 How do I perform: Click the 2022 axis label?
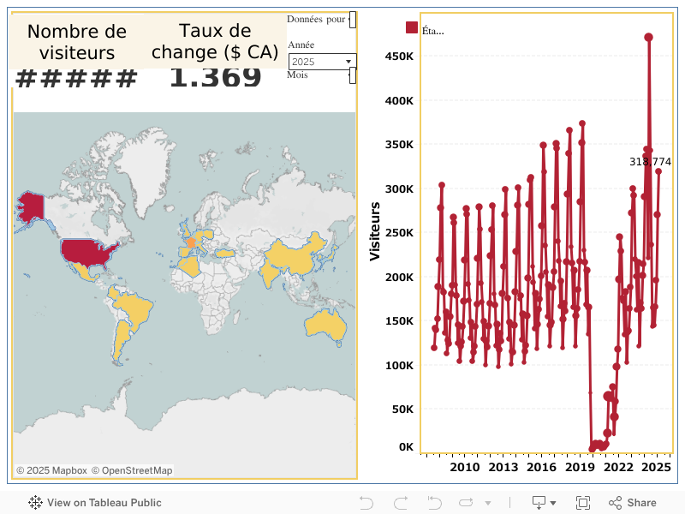point(618,467)
